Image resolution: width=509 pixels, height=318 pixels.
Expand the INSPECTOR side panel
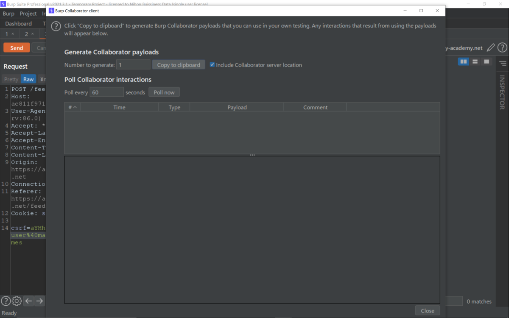point(503,92)
